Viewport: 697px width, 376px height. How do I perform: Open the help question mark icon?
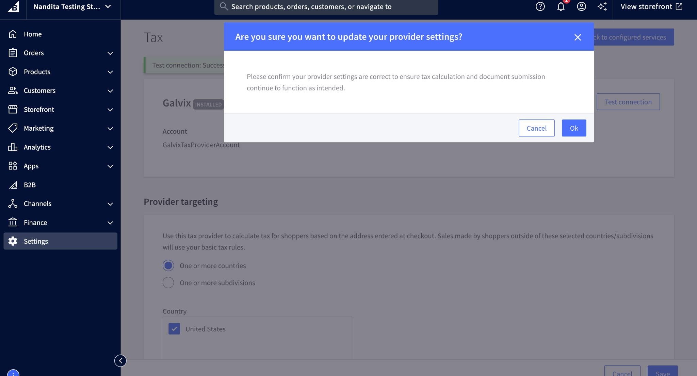tap(540, 6)
